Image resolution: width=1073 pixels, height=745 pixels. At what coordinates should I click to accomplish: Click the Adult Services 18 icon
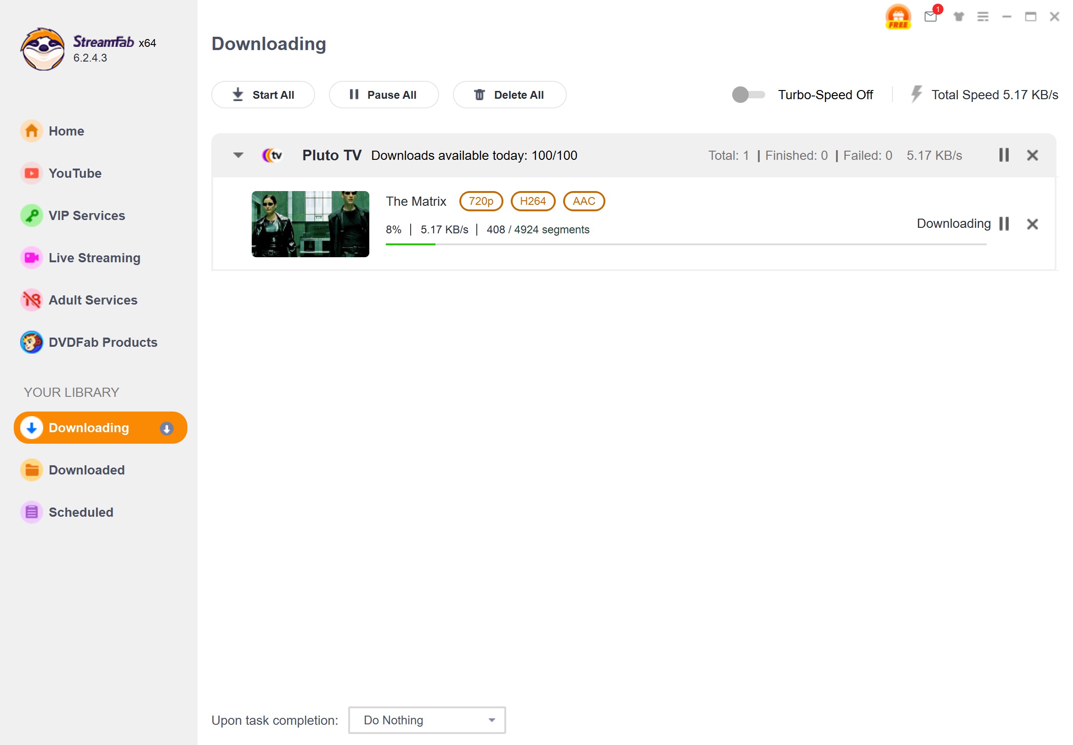pos(32,300)
